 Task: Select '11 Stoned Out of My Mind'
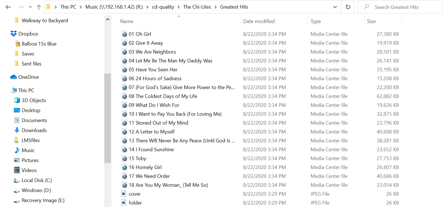(158, 123)
